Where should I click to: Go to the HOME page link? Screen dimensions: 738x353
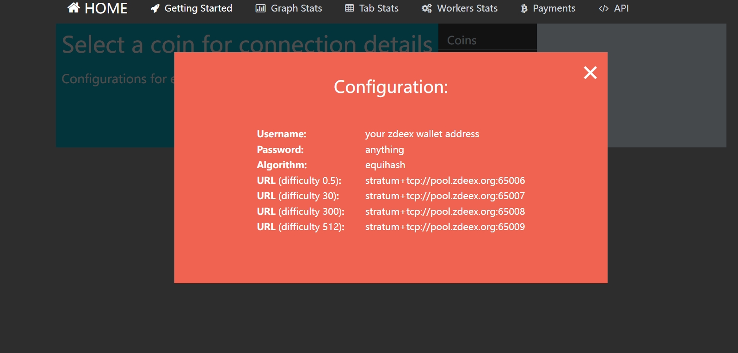(98, 8)
